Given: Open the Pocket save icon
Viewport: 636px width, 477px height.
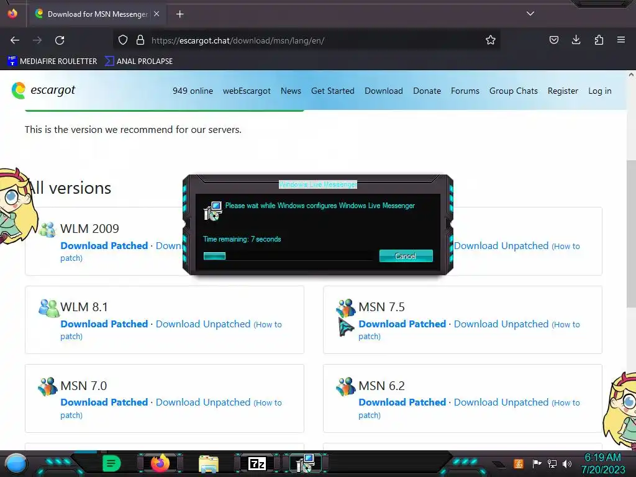Looking at the screenshot, I should 553,40.
